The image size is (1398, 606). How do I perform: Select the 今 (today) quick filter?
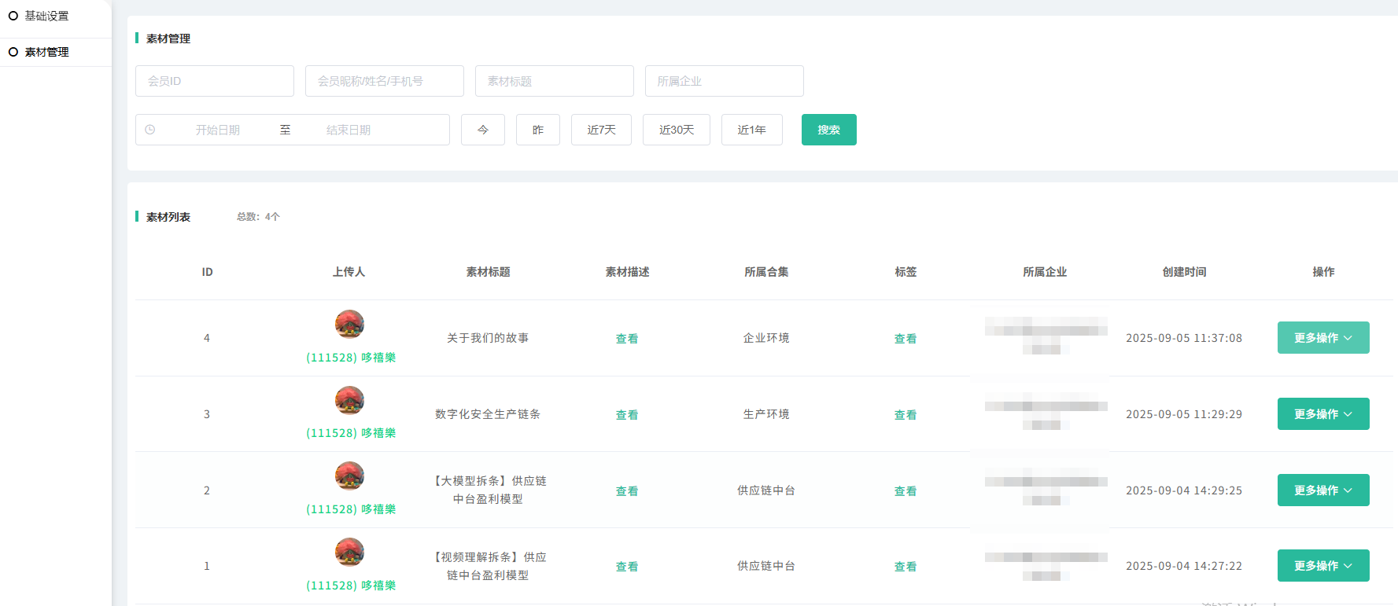[x=482, y=130]
